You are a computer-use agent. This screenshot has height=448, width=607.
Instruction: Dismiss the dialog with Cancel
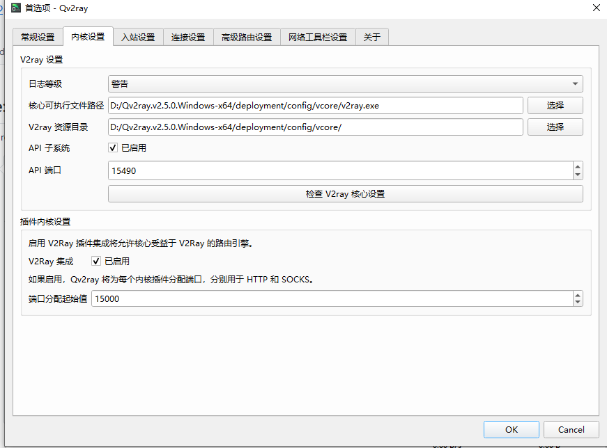point(571,429)
